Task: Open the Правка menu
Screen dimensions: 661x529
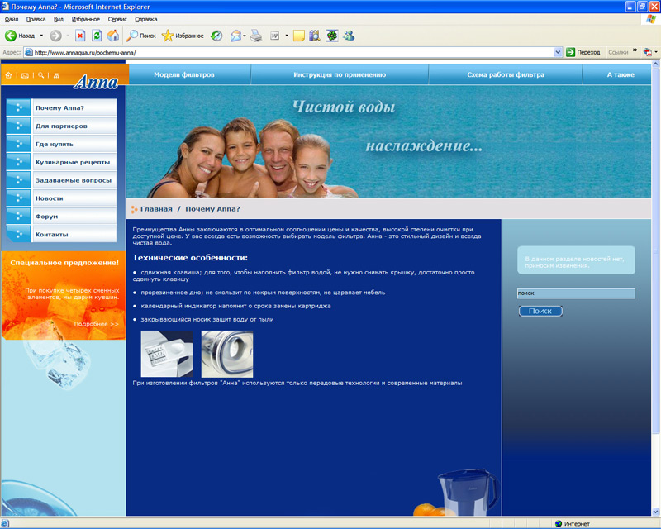Action: (36, 19)
